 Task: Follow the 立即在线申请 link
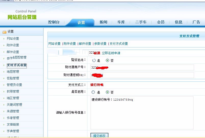tap(111, 53)
